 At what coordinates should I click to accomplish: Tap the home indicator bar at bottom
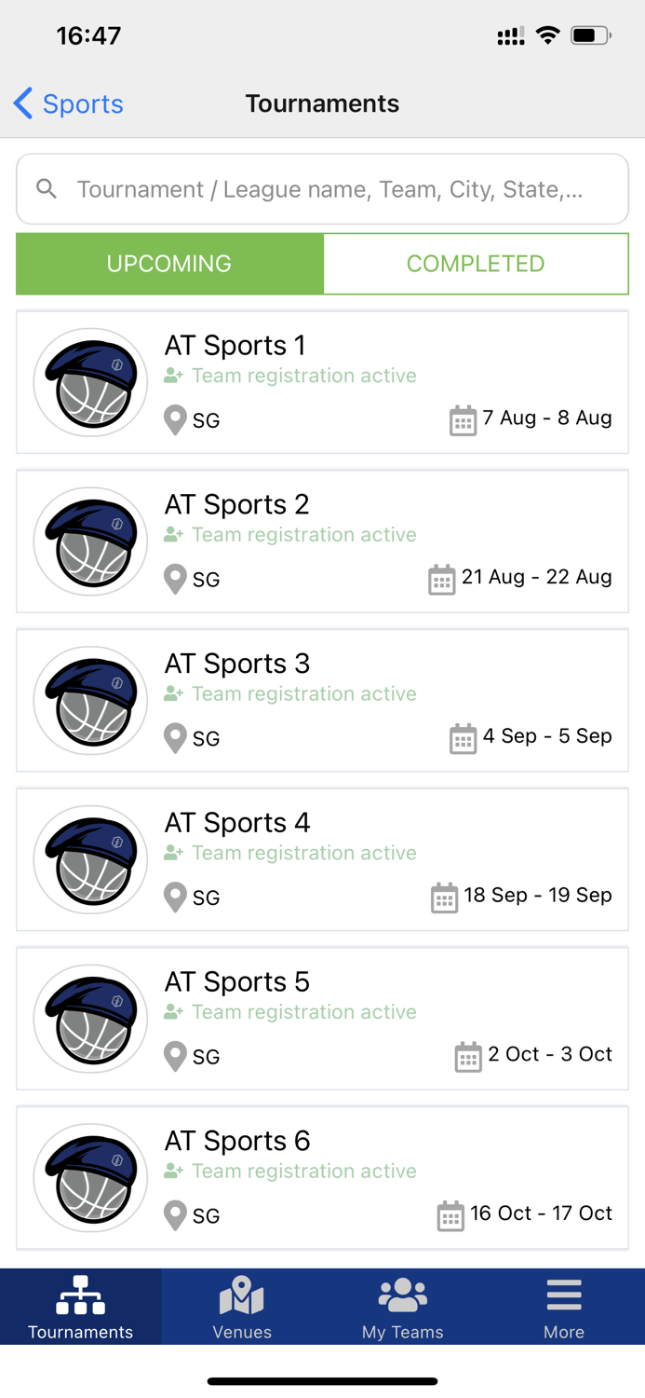(322, 1380)
